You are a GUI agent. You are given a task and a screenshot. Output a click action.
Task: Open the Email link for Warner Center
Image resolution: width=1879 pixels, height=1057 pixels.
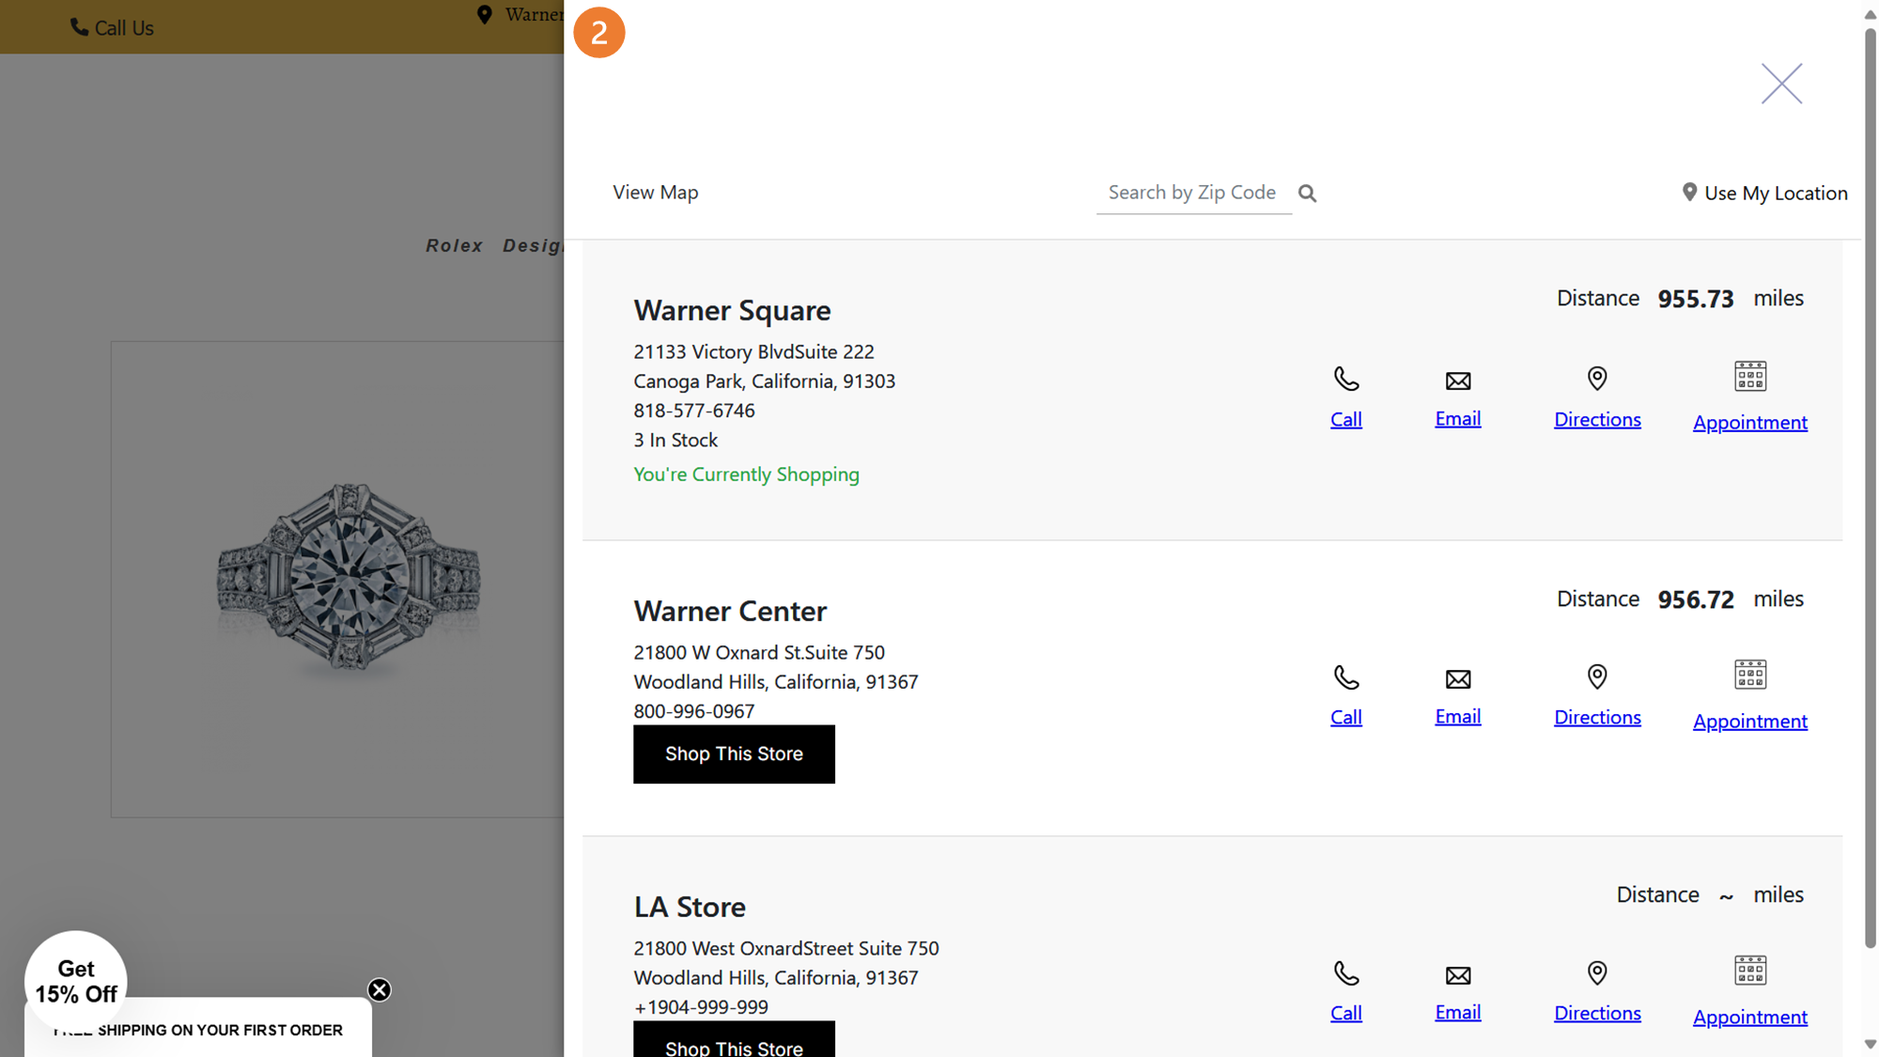coord(1457,716)
